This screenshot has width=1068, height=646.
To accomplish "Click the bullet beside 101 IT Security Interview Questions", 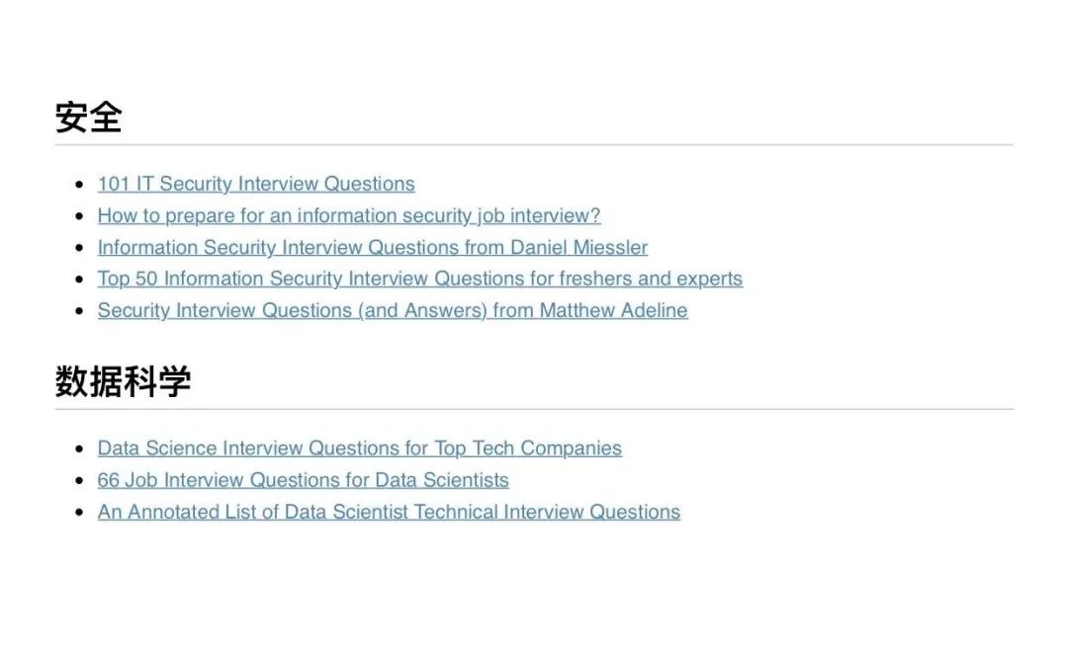I will coord(80,185).
